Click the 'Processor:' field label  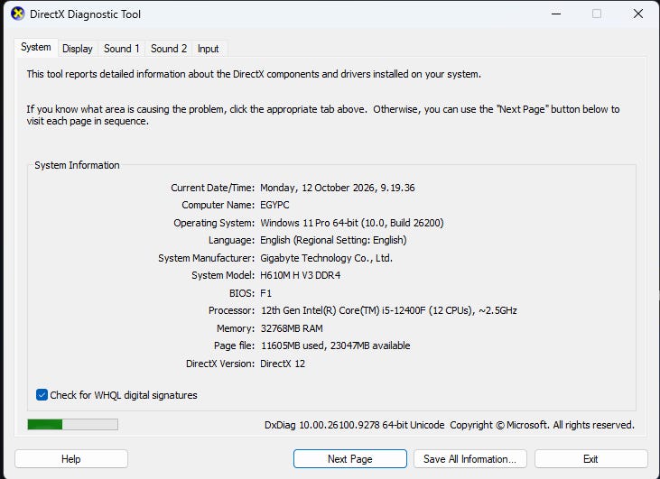click(x=231, y=310)
